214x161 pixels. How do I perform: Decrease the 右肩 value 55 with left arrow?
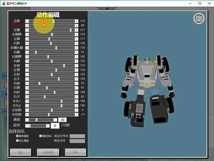click(x=27, y=83)
